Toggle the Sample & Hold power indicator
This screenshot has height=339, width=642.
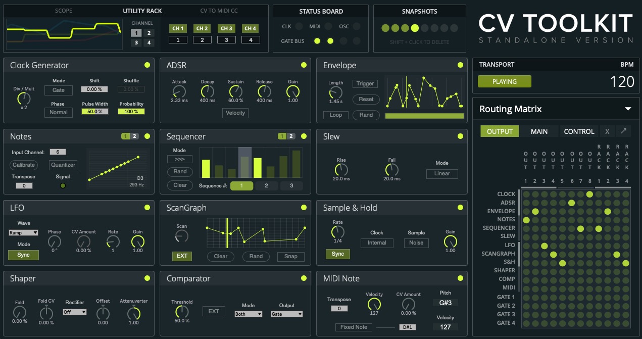tap(460, 207)
